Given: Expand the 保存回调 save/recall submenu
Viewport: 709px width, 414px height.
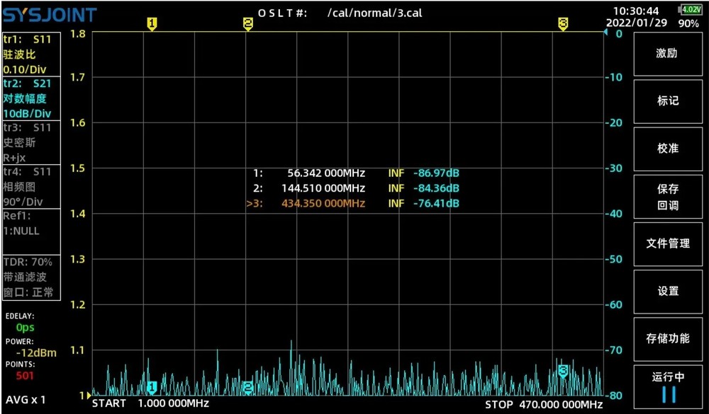Looking at the screenshot, I should [x=667, y=196].
